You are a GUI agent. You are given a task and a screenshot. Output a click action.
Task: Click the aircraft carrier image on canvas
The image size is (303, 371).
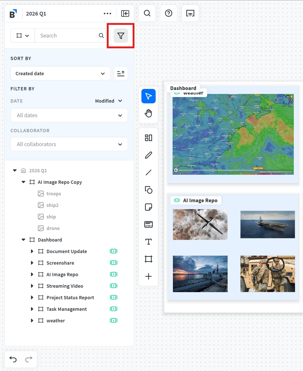268,225
